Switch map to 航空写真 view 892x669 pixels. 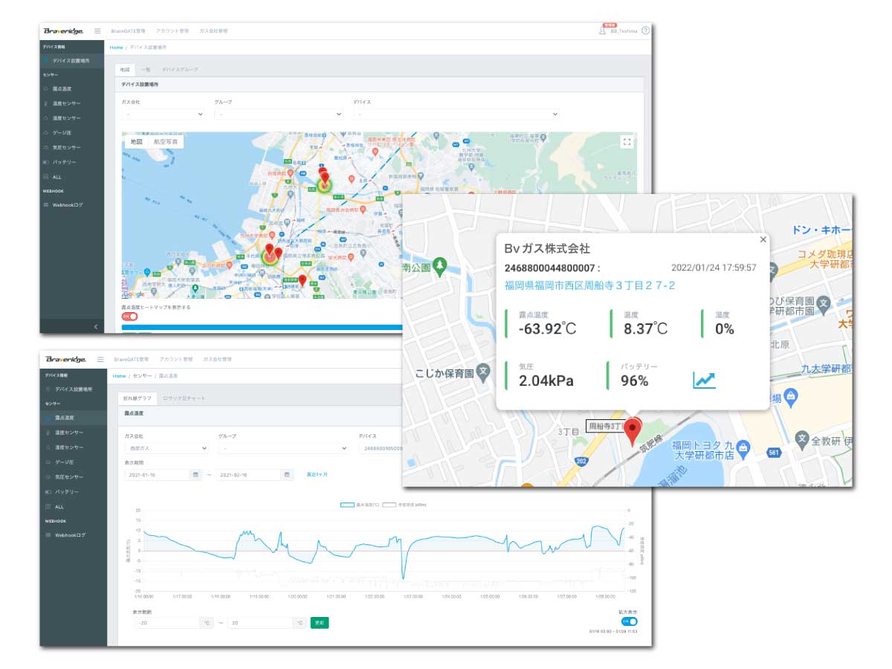[x=165, y=141]
